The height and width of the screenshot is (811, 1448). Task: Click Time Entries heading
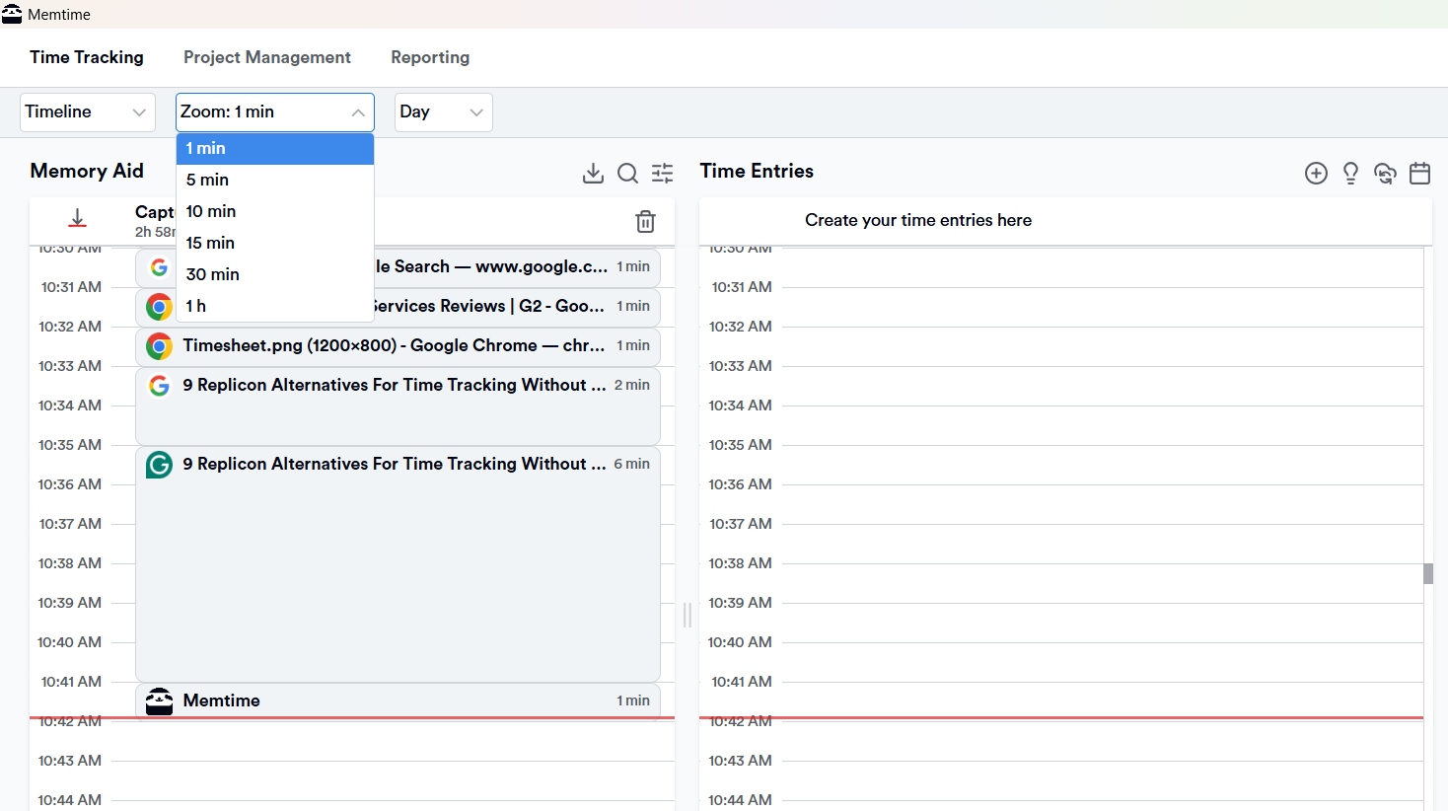tap(757, 171)
